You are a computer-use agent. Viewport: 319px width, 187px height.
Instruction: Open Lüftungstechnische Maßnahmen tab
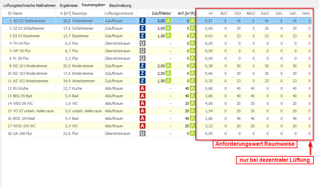point(29,5)
